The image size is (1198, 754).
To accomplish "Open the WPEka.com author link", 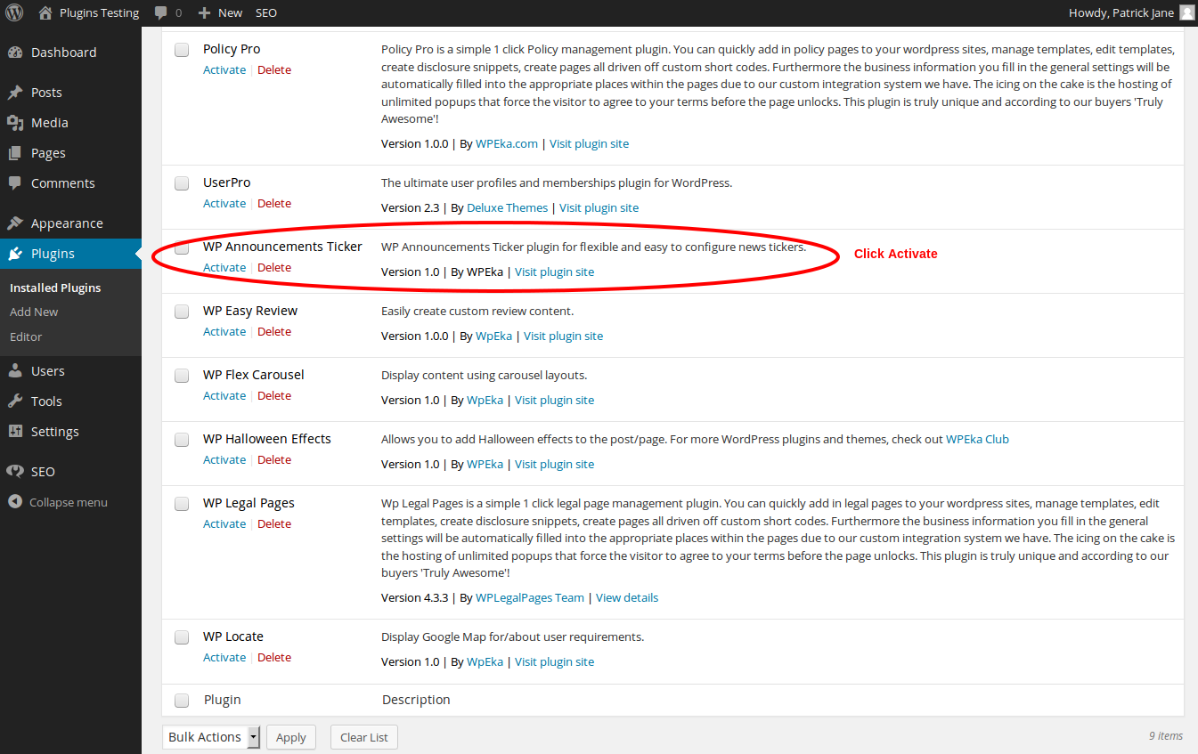I will 507,143.
